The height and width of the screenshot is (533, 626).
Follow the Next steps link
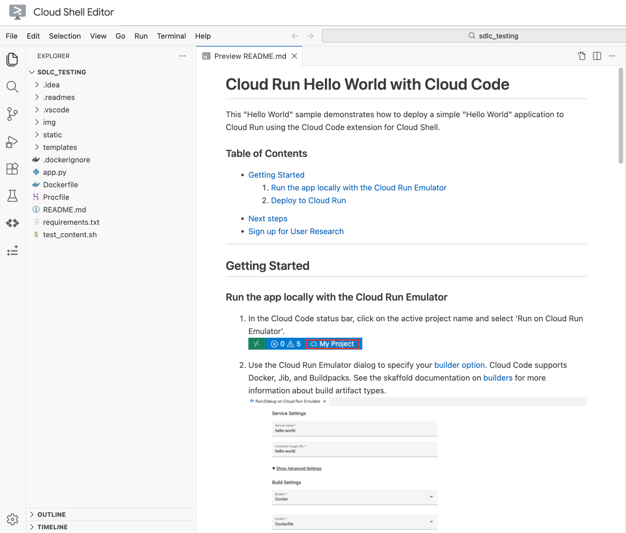pyautogui.click(x=268, y=219)
